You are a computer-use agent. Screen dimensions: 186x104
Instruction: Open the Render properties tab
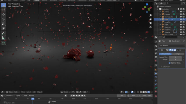point(156,46)
